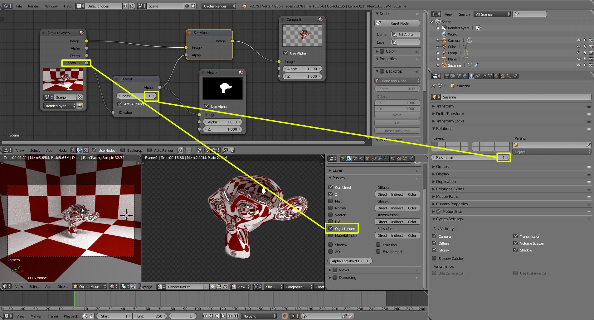The width and height of the screenshot is (594, 320).
Task: Pin the properties context to Suzanne
Action: [x=434, y=86]
